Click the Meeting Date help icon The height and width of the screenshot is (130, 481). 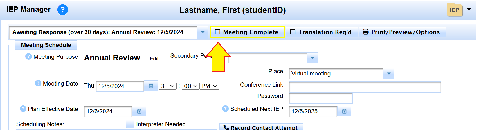(38, 83)
